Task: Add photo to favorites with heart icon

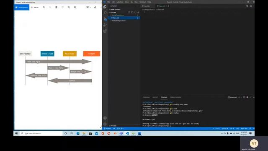Action: click(62, 8)
